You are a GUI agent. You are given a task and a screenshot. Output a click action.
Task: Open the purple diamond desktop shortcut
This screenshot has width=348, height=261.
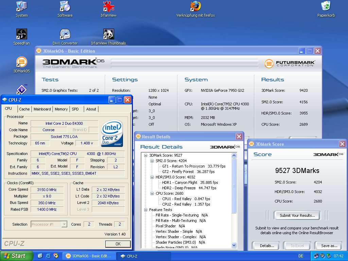[21, 89]
